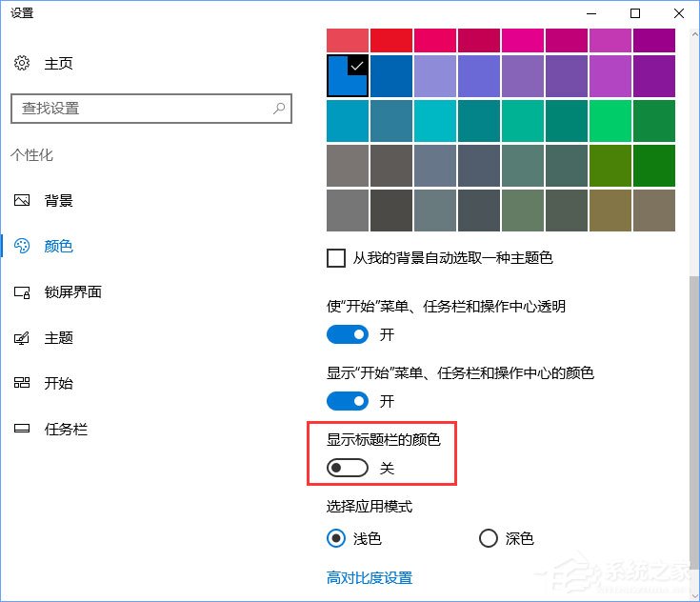
Task: Go to 锁屏界面 settings
Action: pyautogui.click(x=72, y=292)
